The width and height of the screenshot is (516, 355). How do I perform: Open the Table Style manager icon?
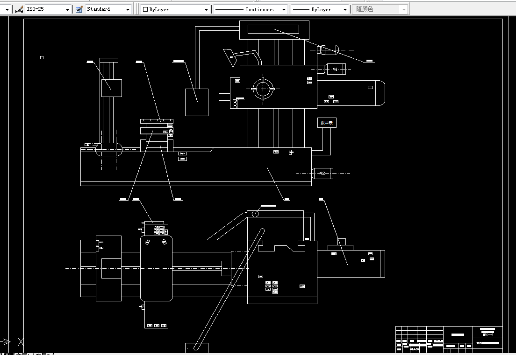click(x=79, y=9)
